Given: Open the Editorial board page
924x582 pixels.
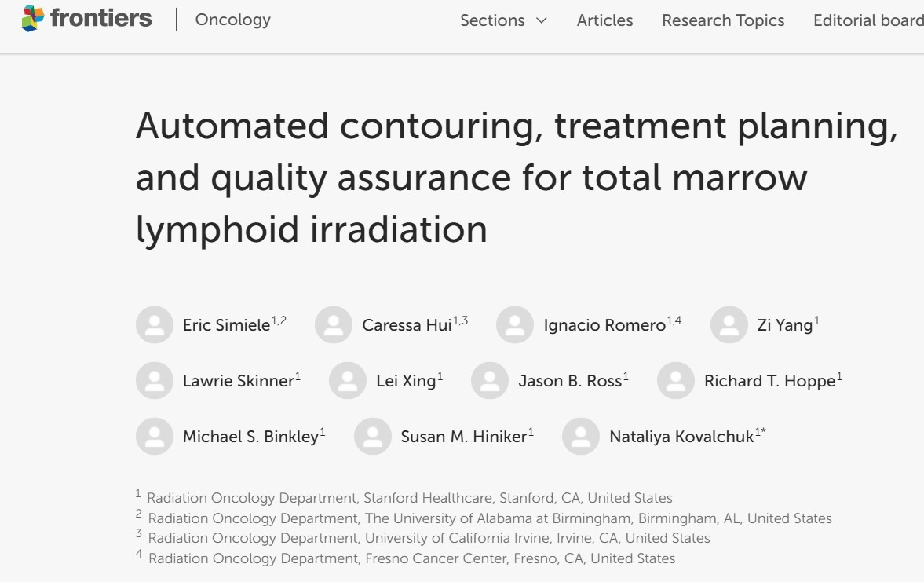Looking at the screenshot, I should click(x=867, y=21).
